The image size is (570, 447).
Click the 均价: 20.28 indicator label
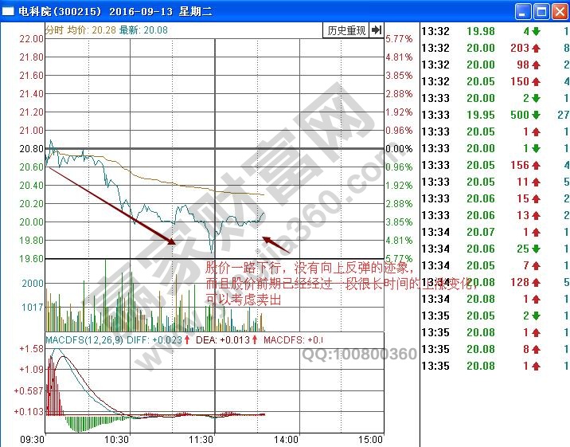point(88,30)
